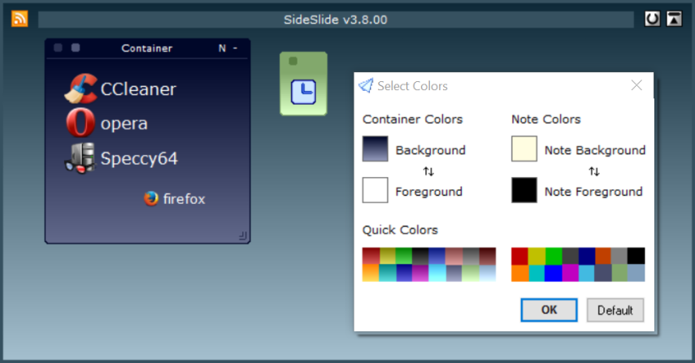This screenshot has width=695, height=363.
Task: Click the opera shortcut label
Action: point(124,124)
